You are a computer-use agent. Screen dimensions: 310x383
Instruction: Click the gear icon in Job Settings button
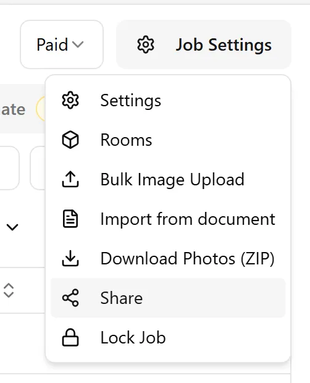(x=146, y=44)
